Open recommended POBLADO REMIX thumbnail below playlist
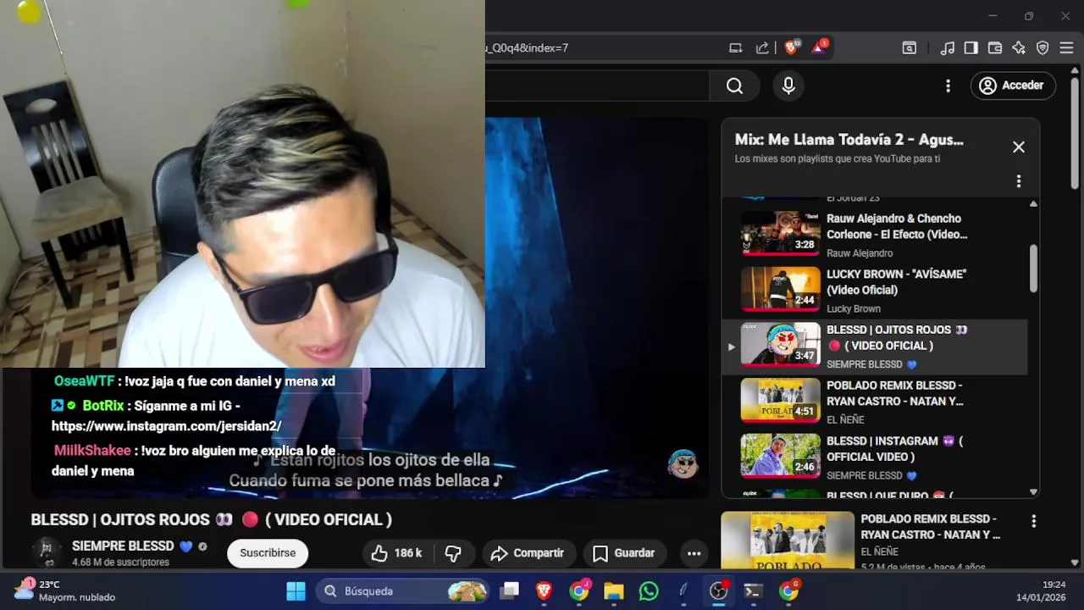Image resolution: width=1084 pixels, height=610 pixels. pyautogui.click(x=788, y=540)
